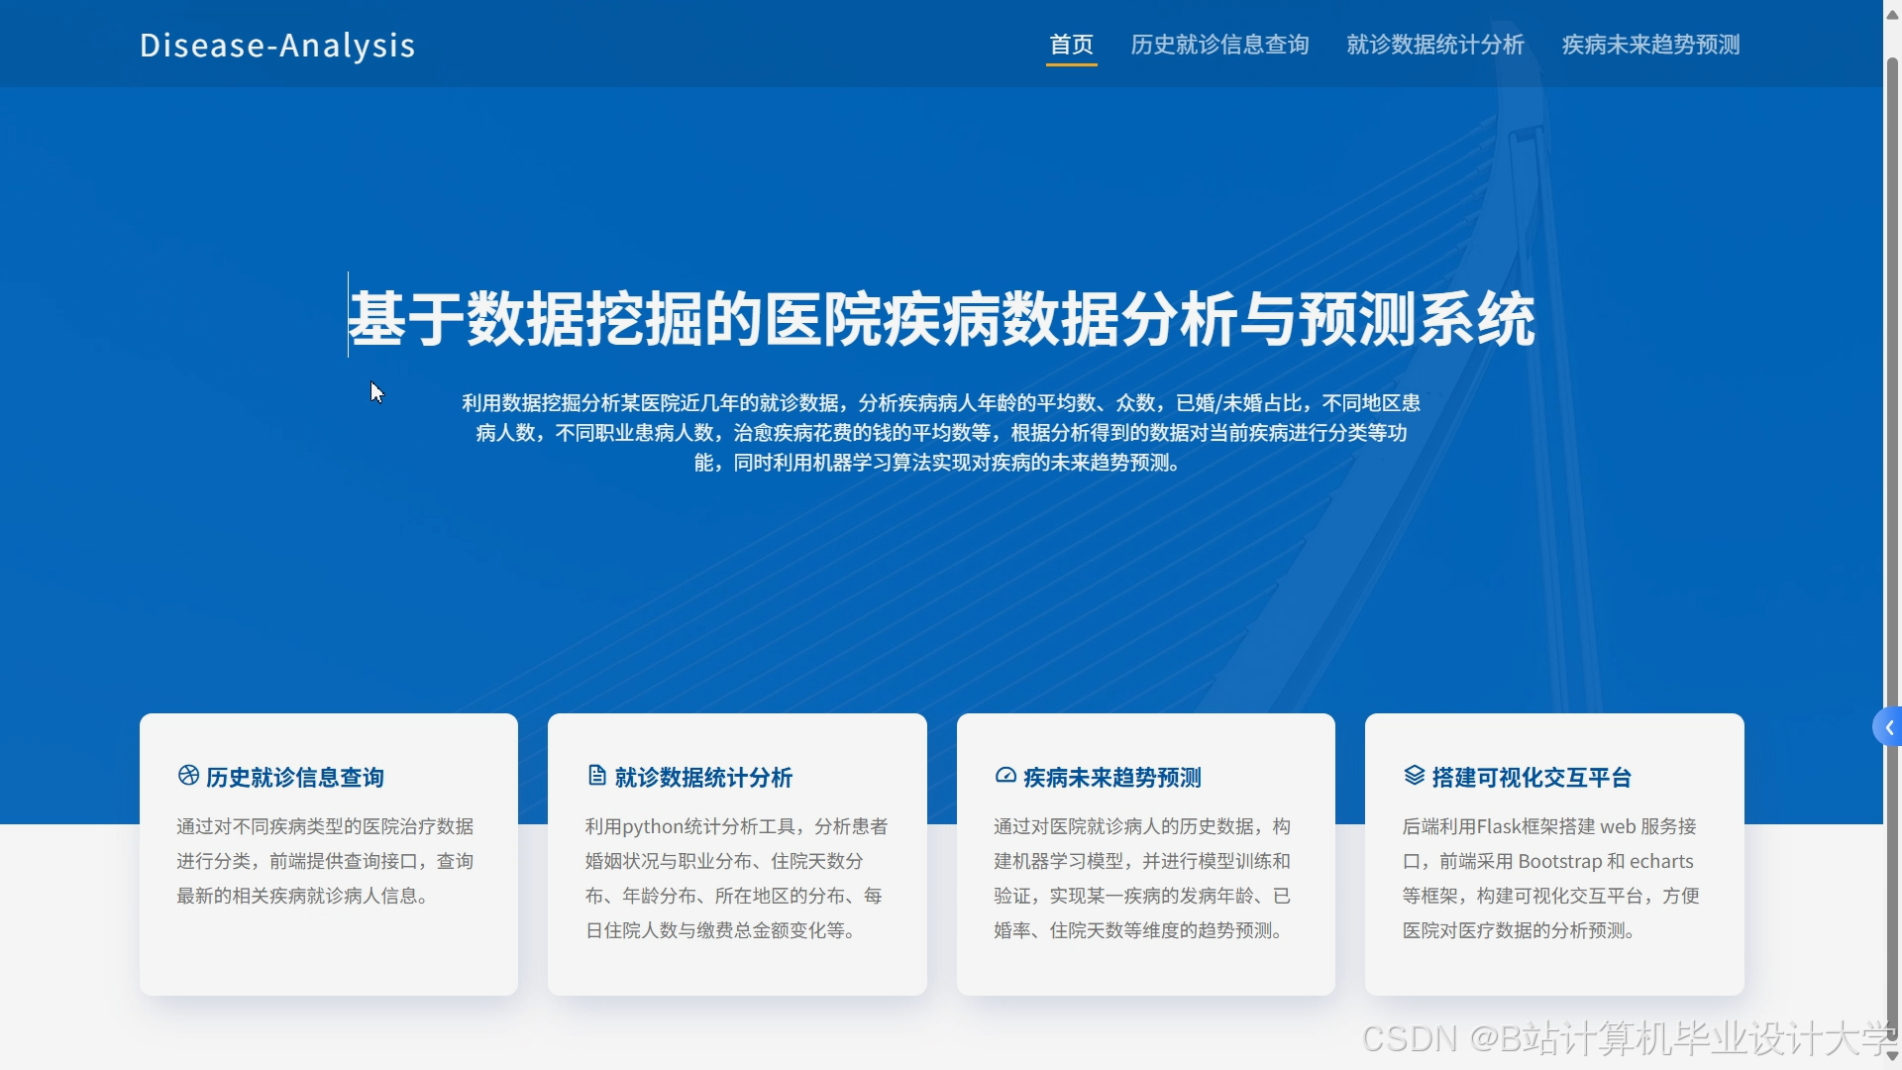The width and height of the screenshot is (1902, 1070).
Task: Click the Disease-Analysis logo
Action: click(x=277, y=45)
